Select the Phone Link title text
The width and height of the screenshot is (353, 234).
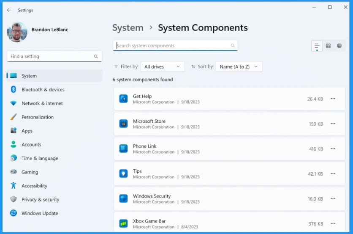tap(144, 146)
